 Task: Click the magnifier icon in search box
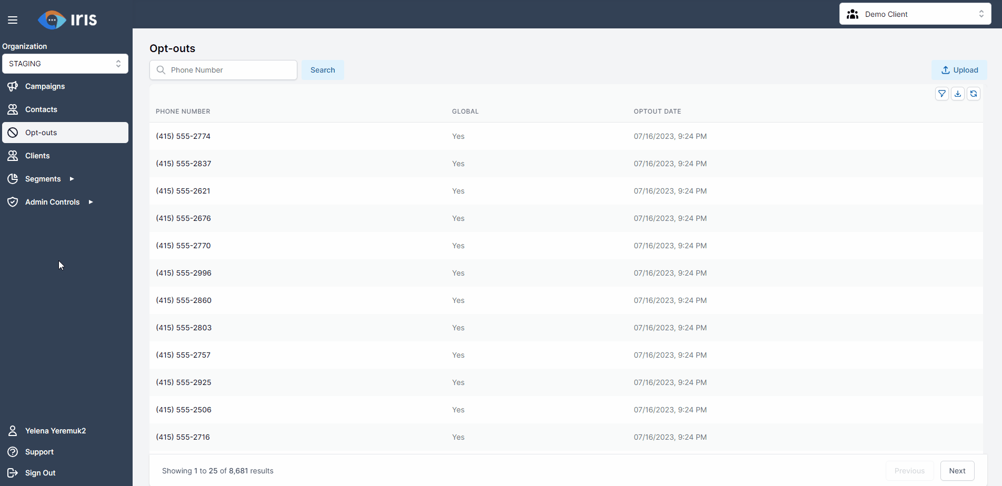161,70
